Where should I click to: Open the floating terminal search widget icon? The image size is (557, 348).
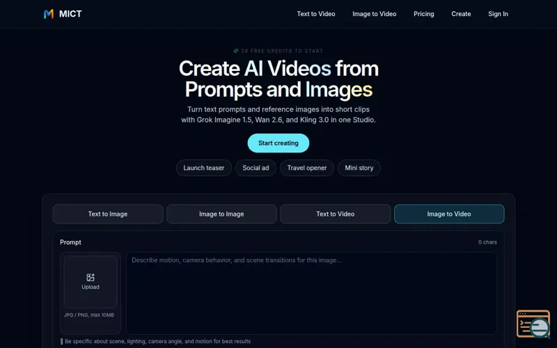click(x=533, y=324)
